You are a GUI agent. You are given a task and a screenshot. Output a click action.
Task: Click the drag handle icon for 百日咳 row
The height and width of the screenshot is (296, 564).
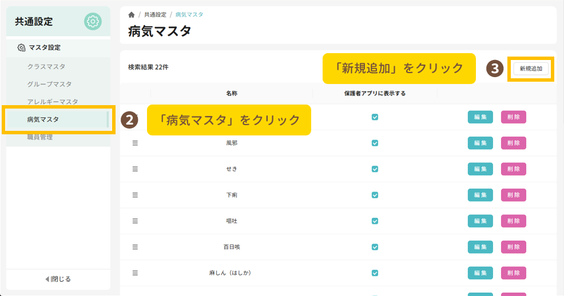[x=136, y=247]
